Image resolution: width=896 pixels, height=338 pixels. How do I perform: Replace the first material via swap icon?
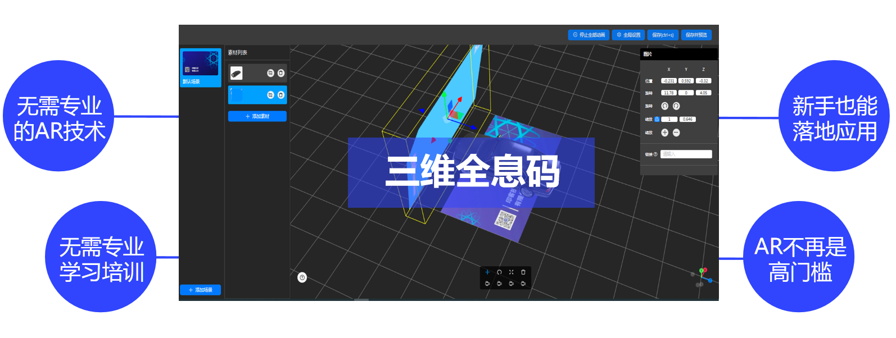click(270, 73)
